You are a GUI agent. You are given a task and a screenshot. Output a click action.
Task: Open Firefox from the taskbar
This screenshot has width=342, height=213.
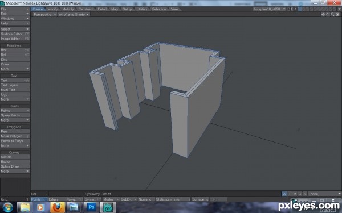[58, 207]
